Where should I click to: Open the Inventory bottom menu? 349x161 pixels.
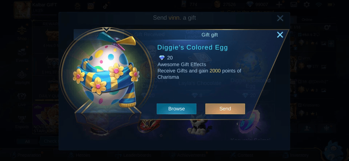[x=296, y=155]
